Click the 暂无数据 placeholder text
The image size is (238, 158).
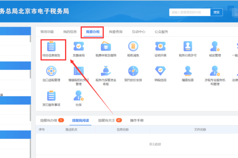pyautogui.click(x=155, y=144)
